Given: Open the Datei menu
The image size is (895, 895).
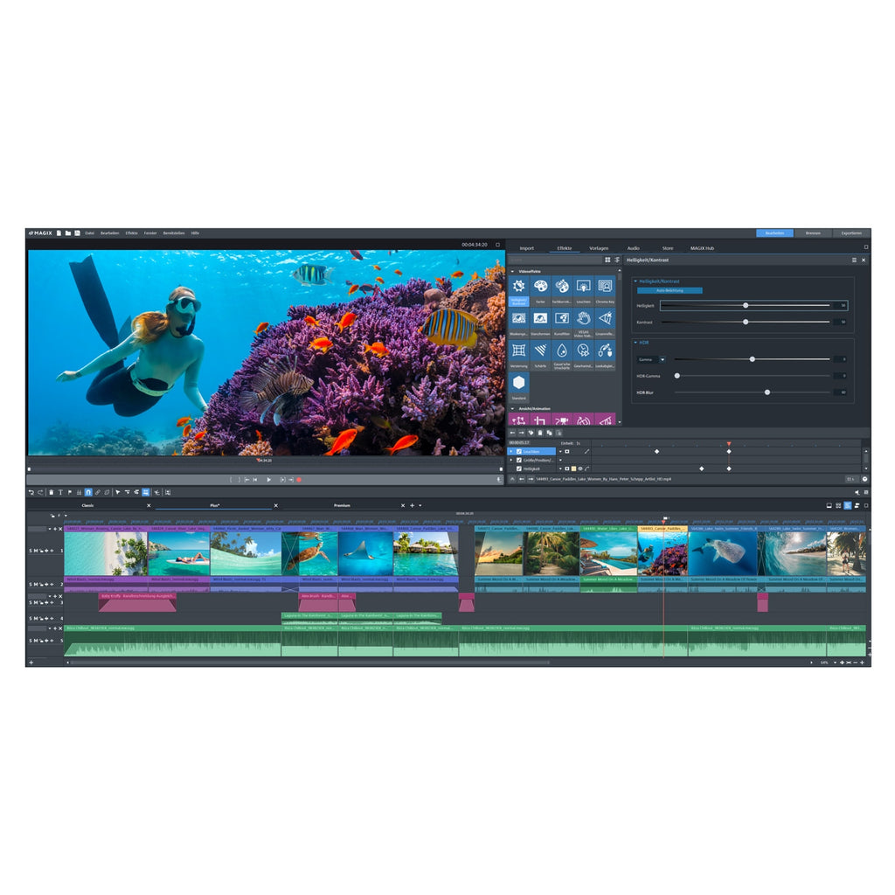Looking at the screenshot, I should point(90,232).
